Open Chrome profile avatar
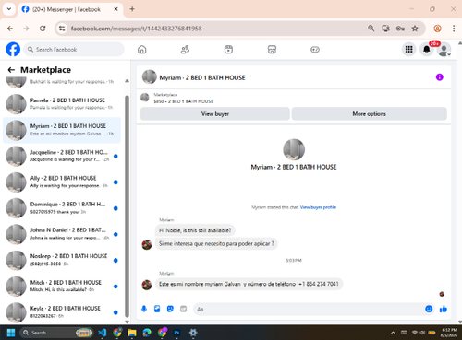Screen dimensions: 462x340 coord(437,29)
